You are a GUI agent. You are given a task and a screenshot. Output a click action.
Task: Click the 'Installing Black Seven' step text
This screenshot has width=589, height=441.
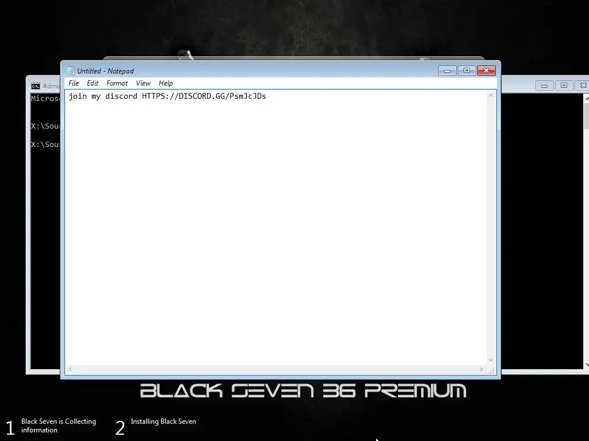(x=163, y=421)
